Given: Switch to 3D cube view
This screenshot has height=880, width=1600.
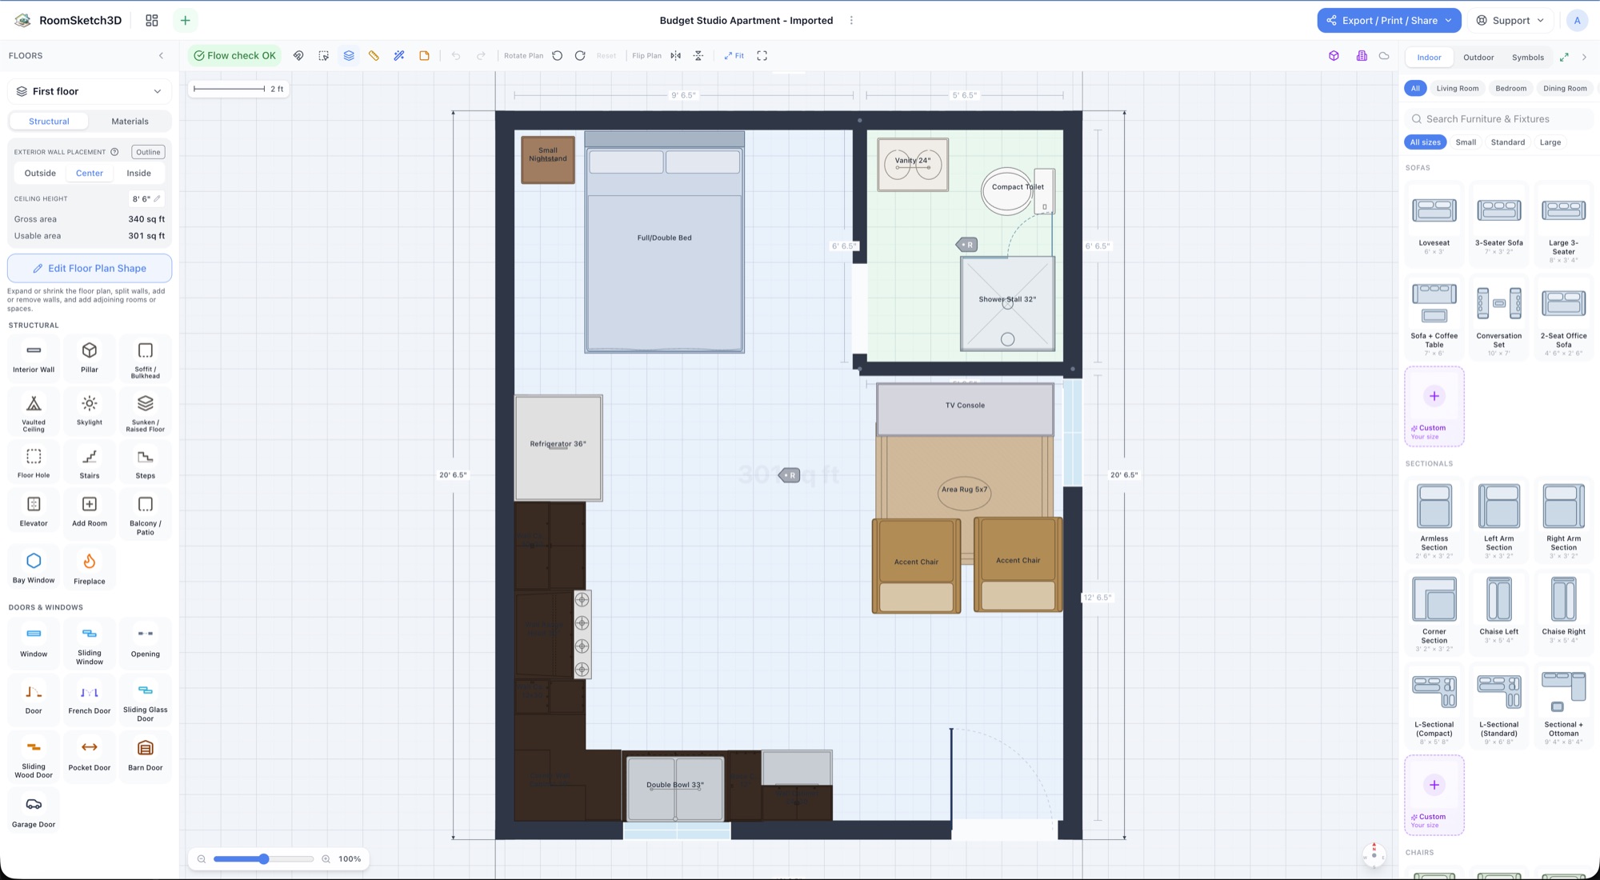Looking at the screenshot, I should pyautogui.click(x=1334, y=56).
